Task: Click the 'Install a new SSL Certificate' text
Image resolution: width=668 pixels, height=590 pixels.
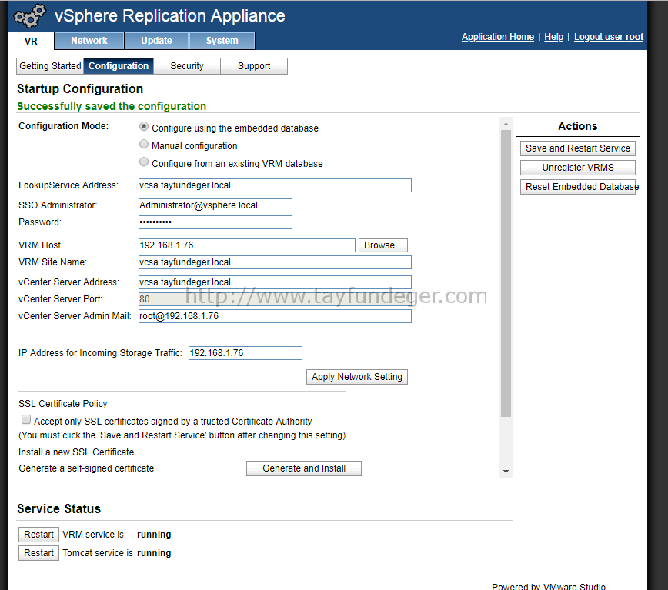Action: [76, 452]
